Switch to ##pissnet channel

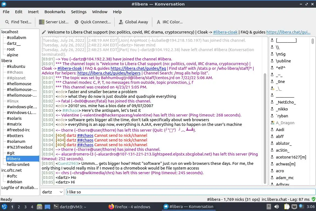click(x=16, y=78)
